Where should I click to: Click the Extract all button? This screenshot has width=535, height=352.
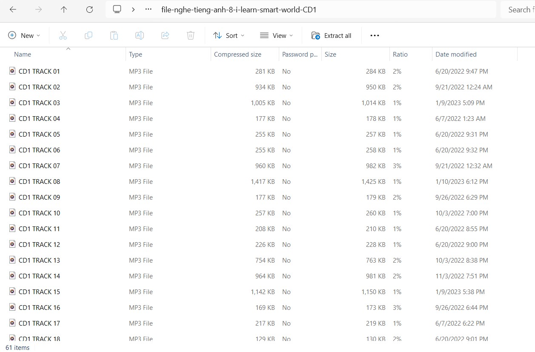[332, 36]
